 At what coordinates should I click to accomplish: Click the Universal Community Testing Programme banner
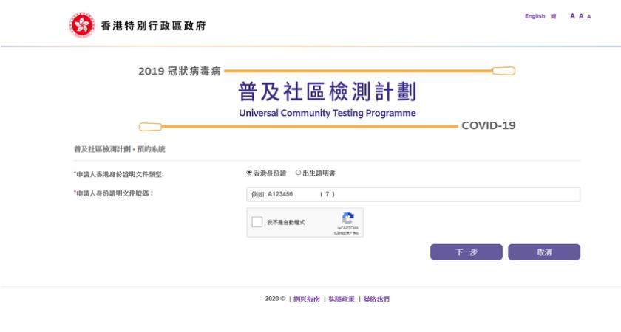click(x=327, y=100)
